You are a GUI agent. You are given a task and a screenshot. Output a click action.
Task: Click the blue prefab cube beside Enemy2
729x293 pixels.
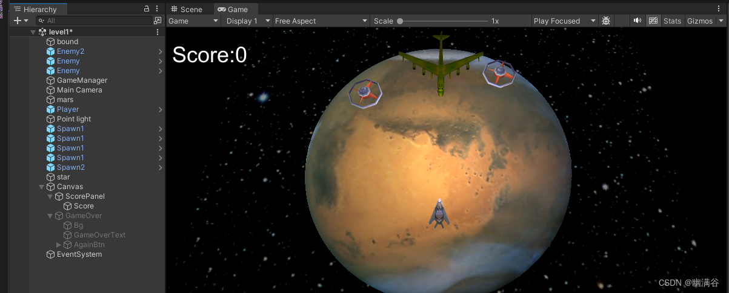(x=51, y=51)
